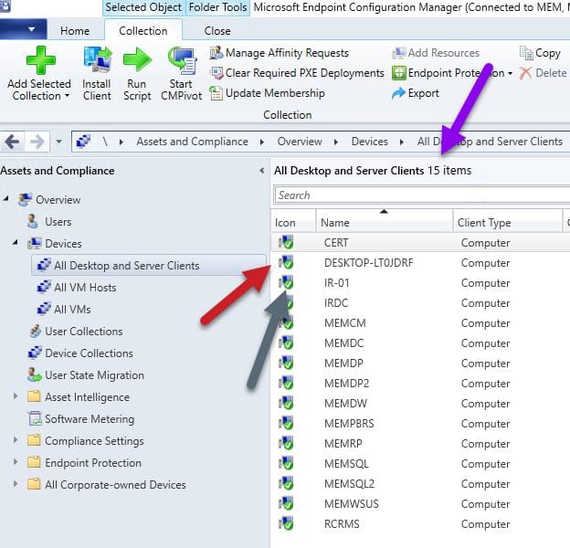Click the Install Client icon

98,59
